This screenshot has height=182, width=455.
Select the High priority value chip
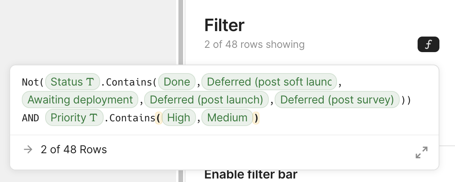click(x=178, y=118)
